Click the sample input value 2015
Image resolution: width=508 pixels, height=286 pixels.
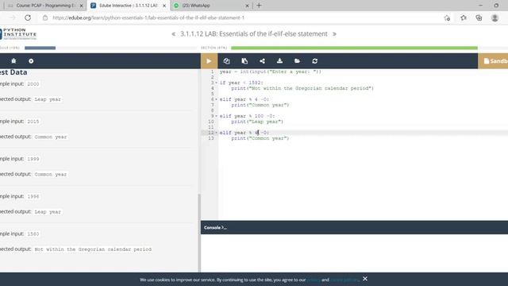click(33, 122)
